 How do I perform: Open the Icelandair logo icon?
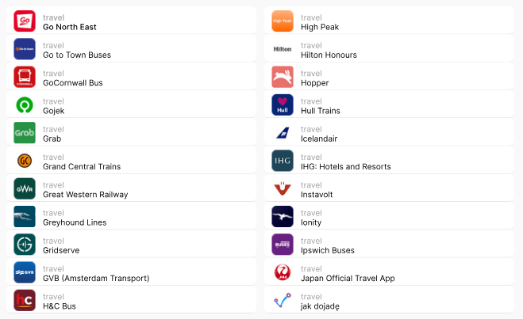pos(283,133)
